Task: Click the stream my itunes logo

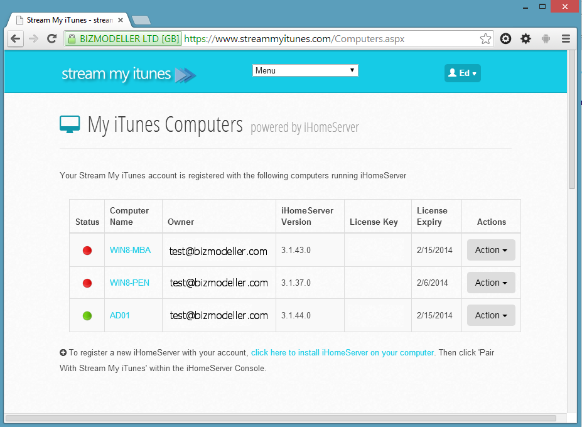Action: tap(129, 74)
